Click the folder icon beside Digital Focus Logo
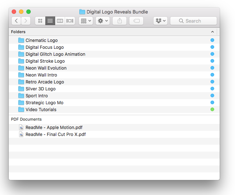This screenshot has width=235, height=195. tap(21, 47)
